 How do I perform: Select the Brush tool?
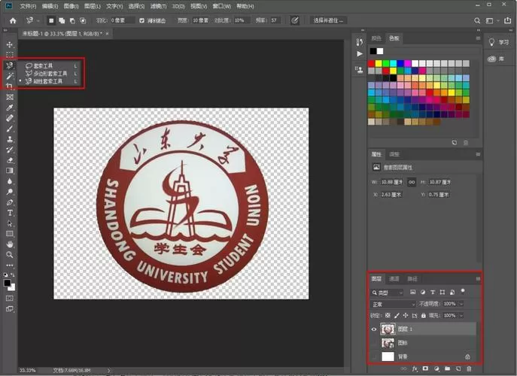click(x=10, y=129)
